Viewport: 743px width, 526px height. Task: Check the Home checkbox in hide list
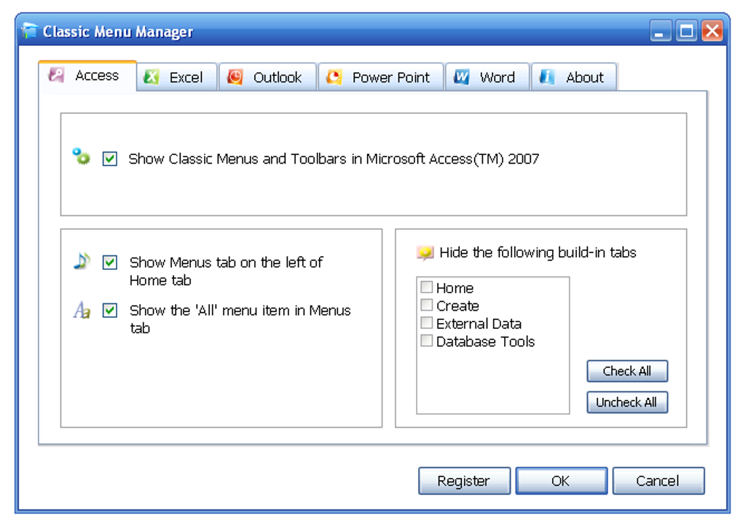[426, 287]
